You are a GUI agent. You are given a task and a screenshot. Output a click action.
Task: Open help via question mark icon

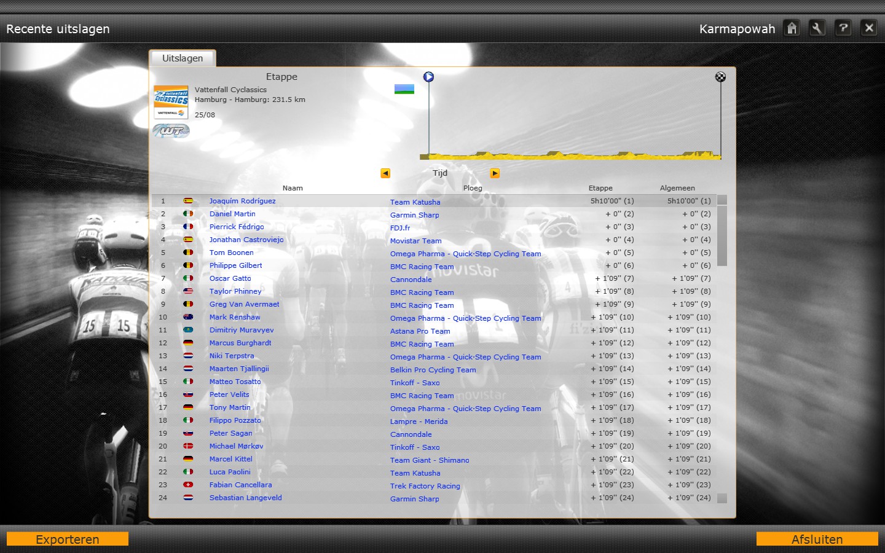[x=843, y=28]
